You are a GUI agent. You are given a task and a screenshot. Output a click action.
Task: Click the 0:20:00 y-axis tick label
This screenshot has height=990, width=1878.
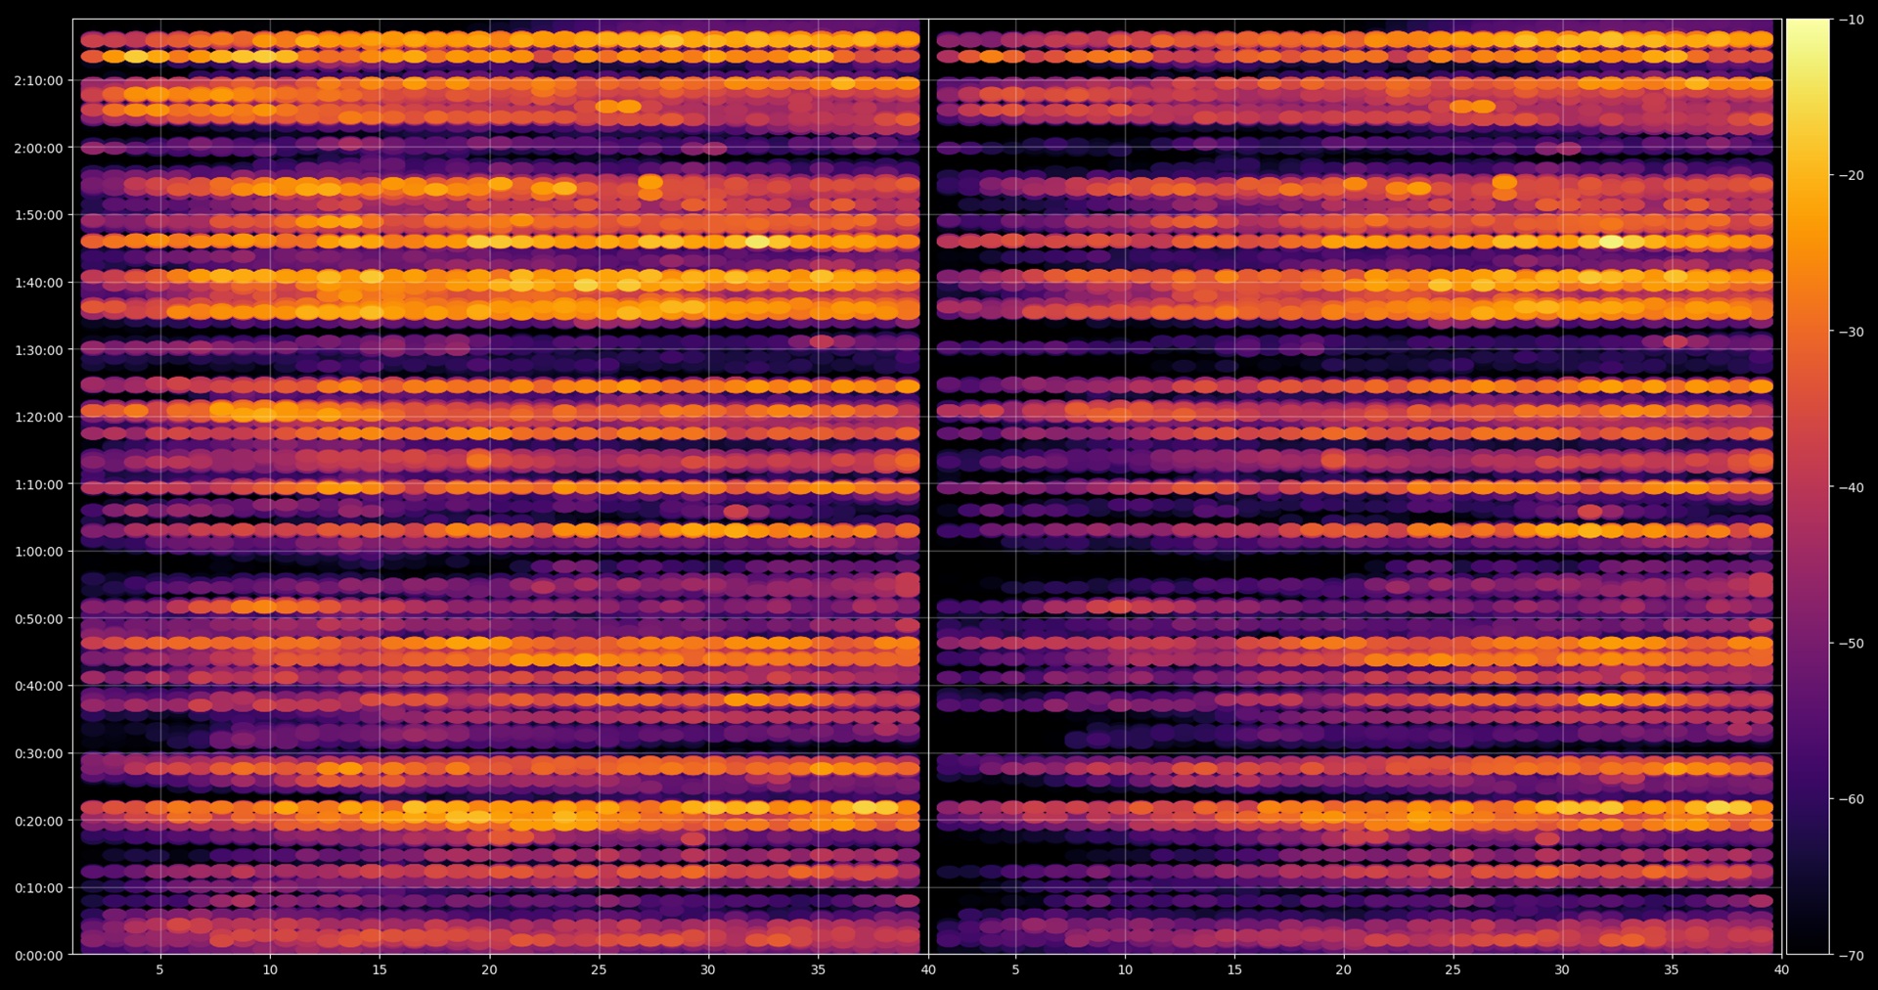[x=38, y=821]
